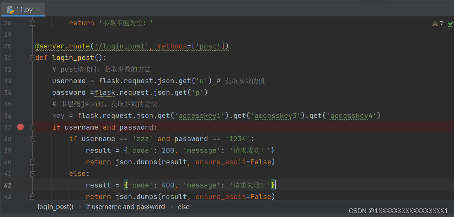Close the 11.py tab
This screenshot has height=217, width=454.
point(39,9)
